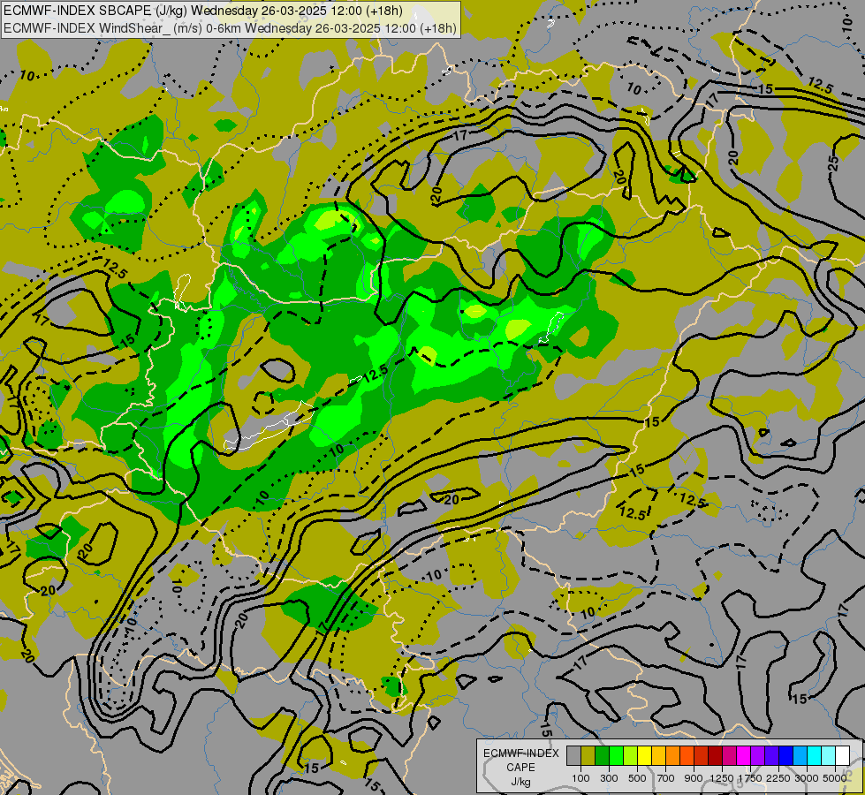Click the '1750' legend scale label

click(750, 778)
